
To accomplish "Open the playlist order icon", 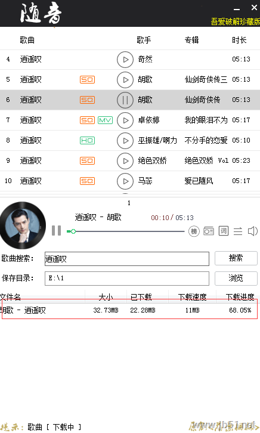I will [x=238, y=231].
